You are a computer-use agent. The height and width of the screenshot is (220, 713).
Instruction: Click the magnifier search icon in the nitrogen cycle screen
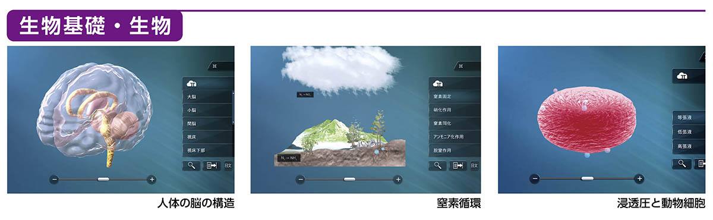[x=437, y=165]
